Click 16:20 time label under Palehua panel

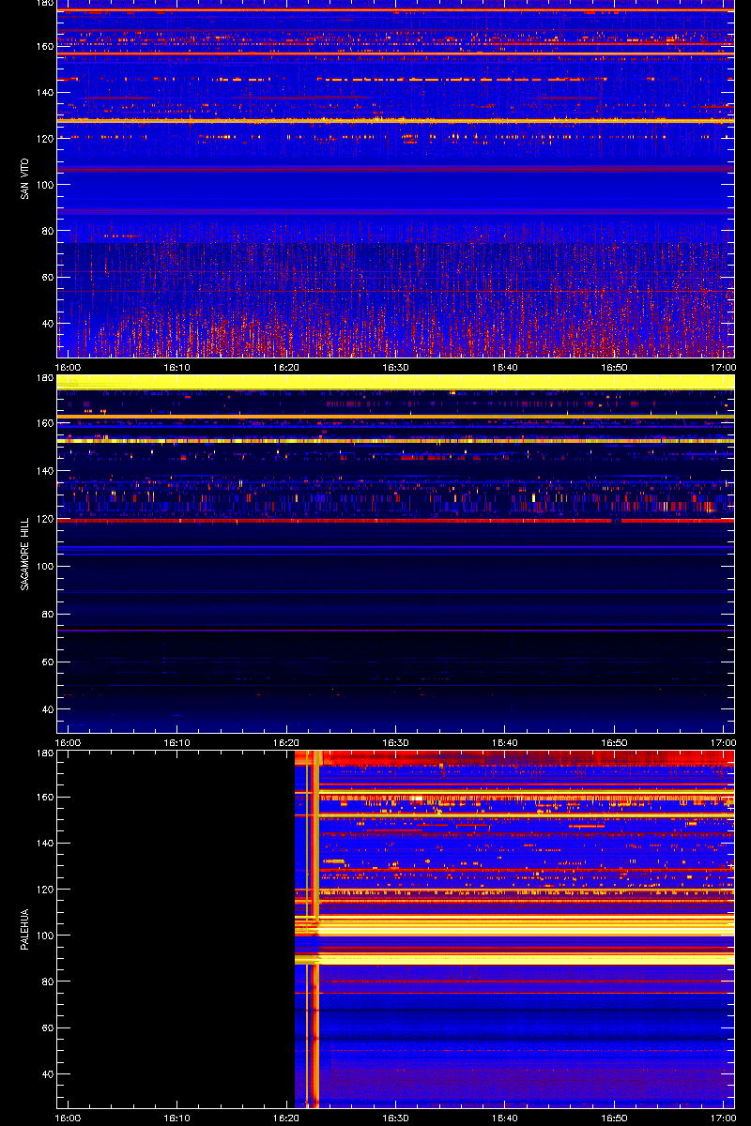[x=286, y=1118]
